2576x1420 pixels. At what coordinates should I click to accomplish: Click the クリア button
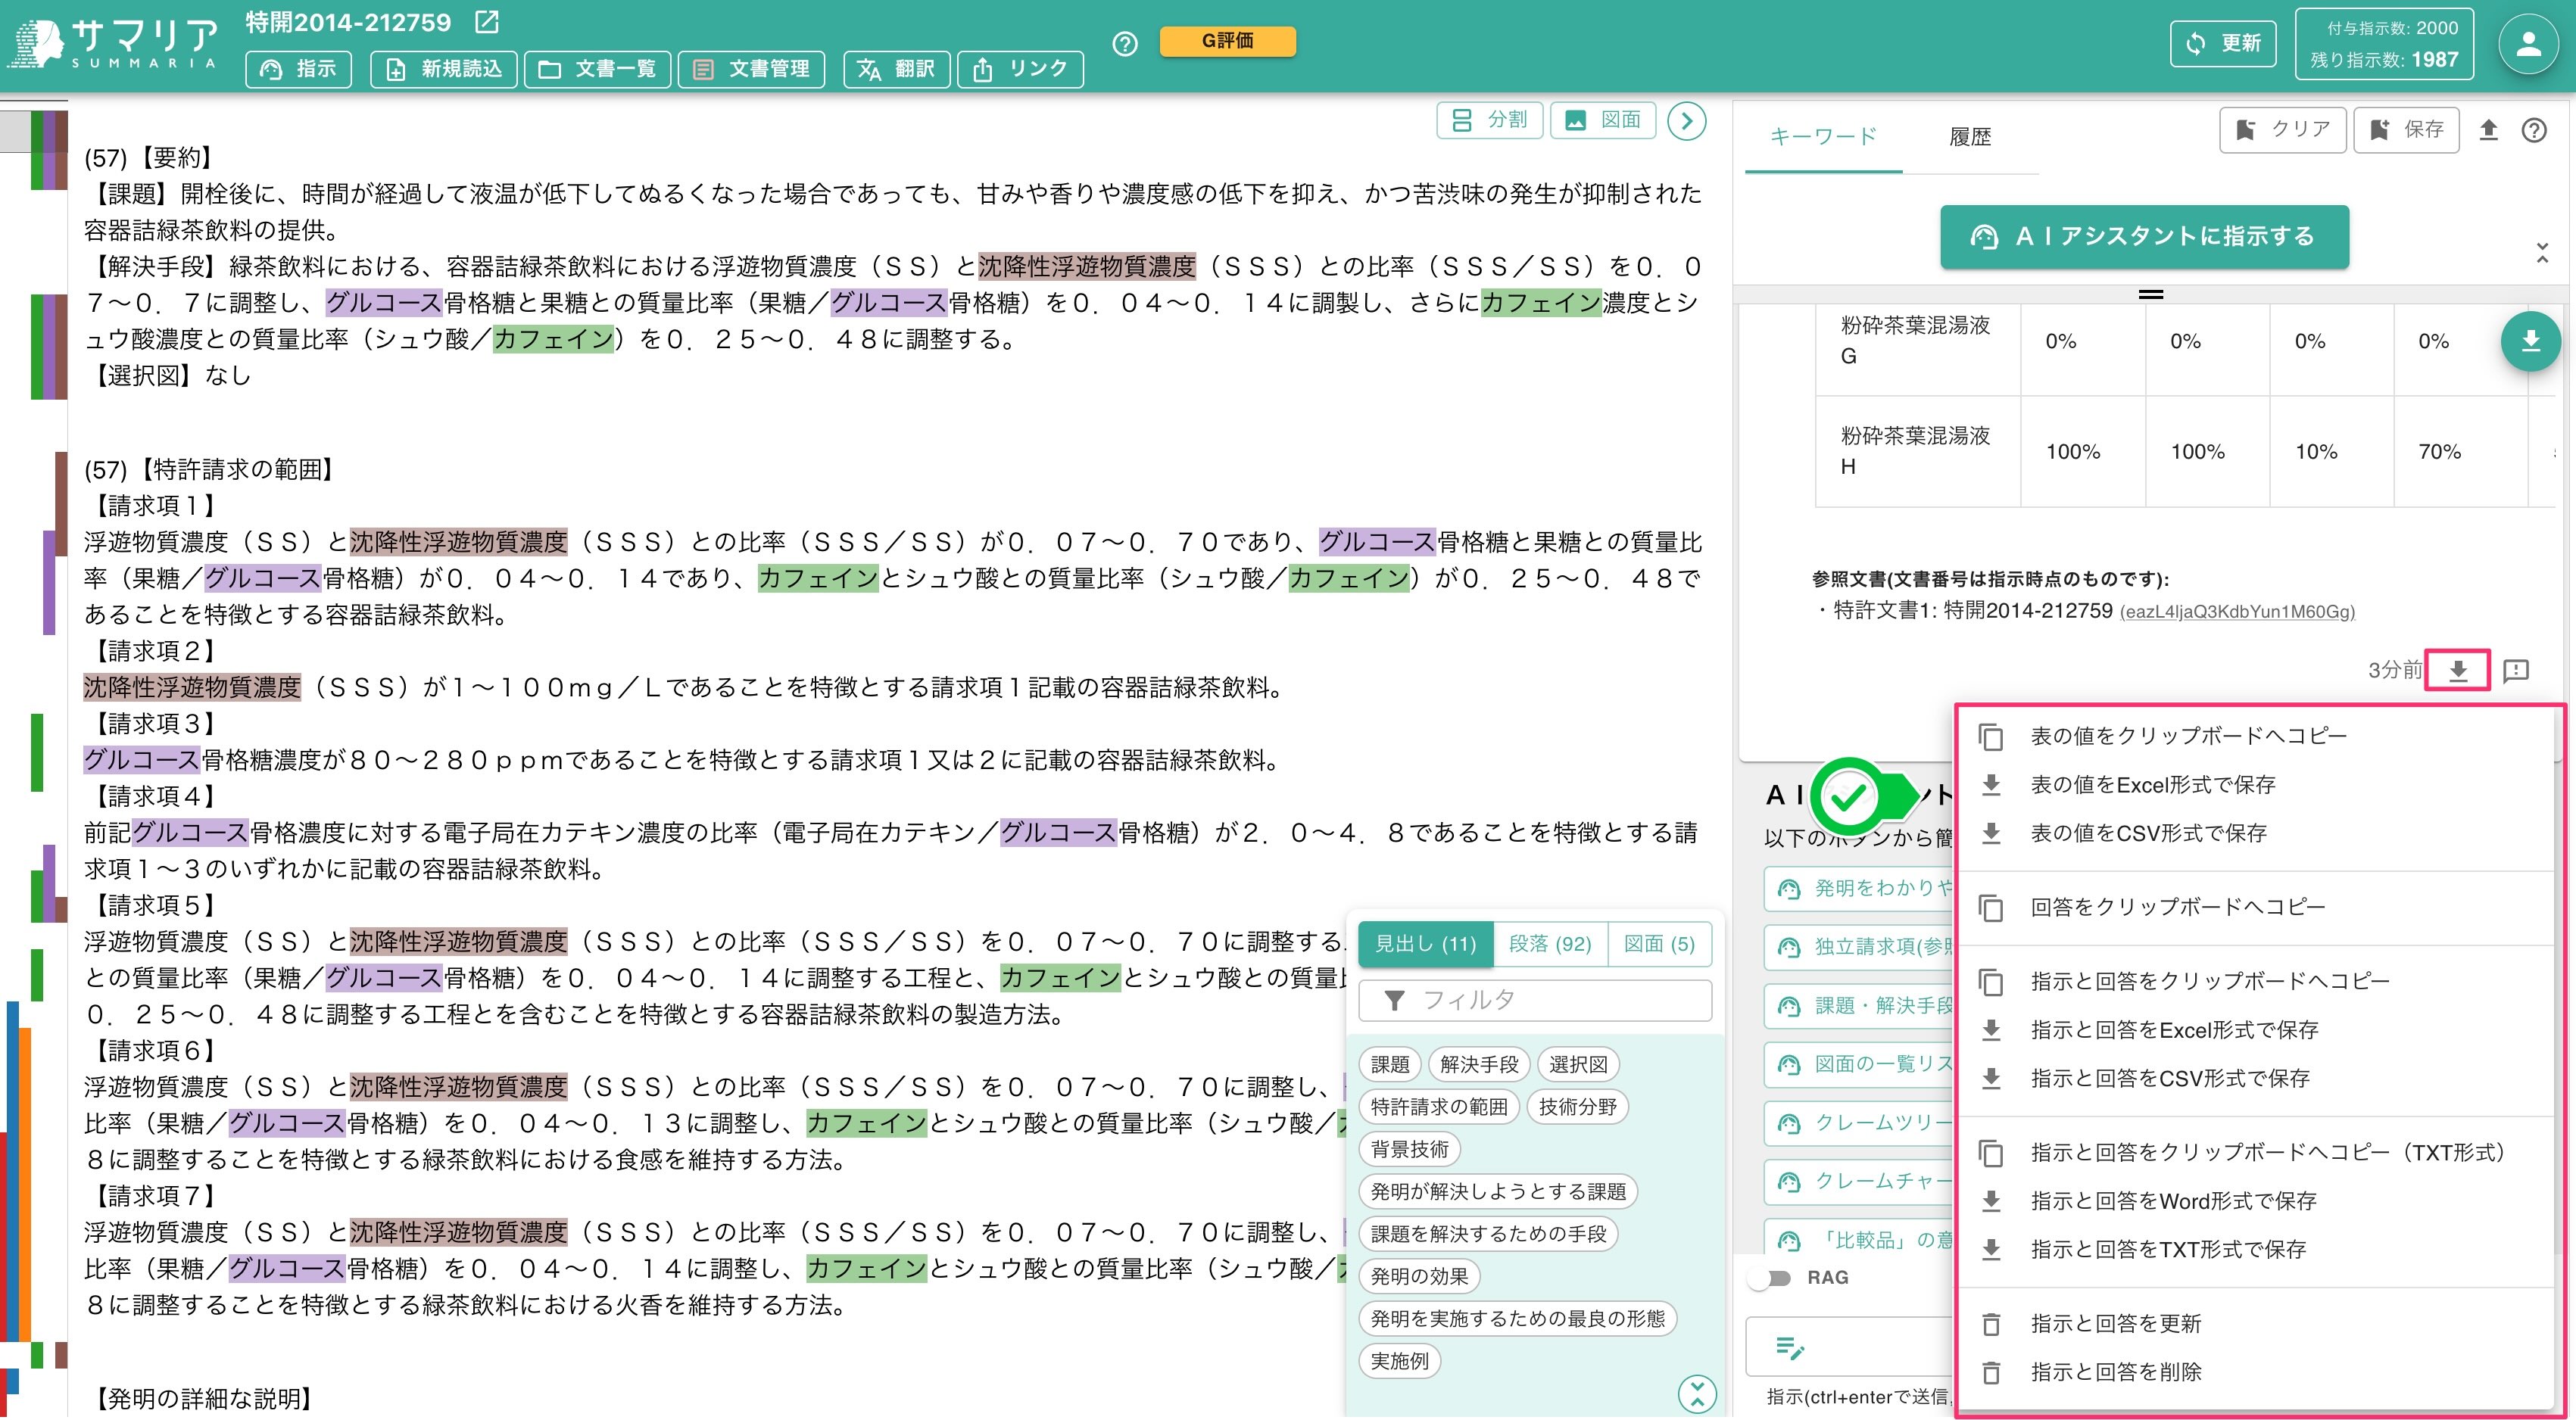[x=2282, y=130]
